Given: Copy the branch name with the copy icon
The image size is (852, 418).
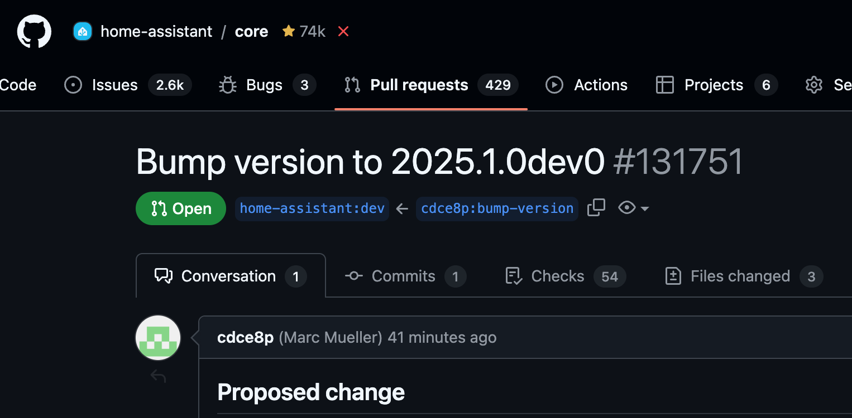Looking at the screenshot, I should (x=596, y=208).
